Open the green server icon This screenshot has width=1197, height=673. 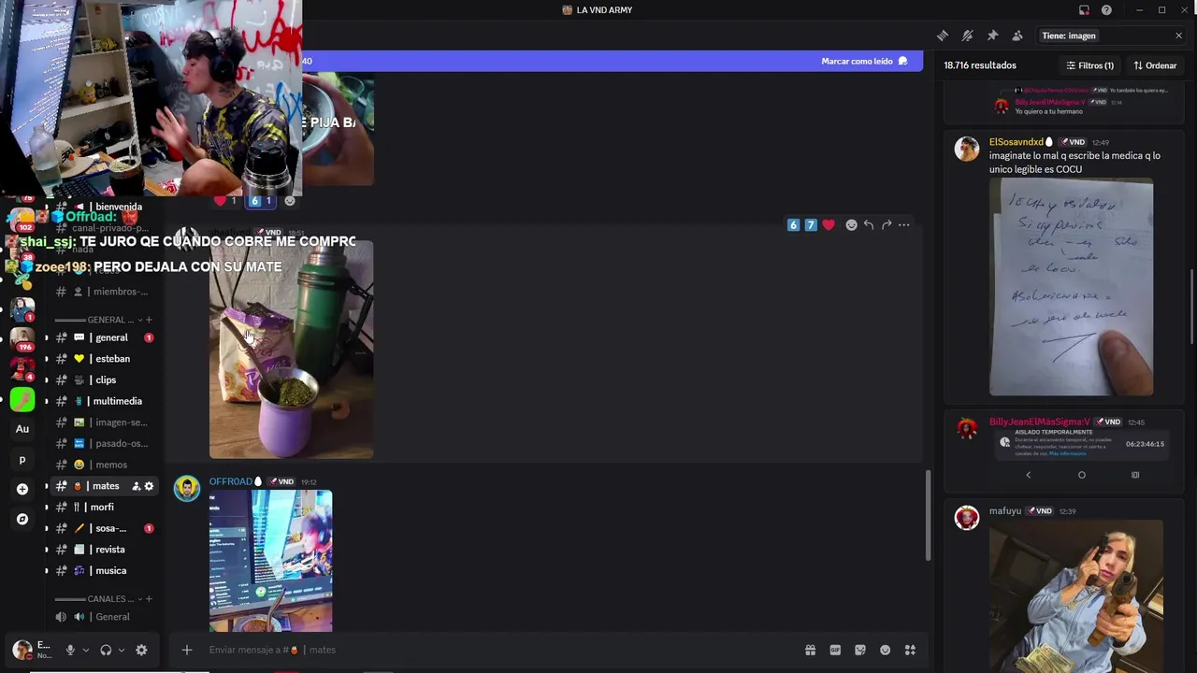pyautogui.click(x=22, y=399)
